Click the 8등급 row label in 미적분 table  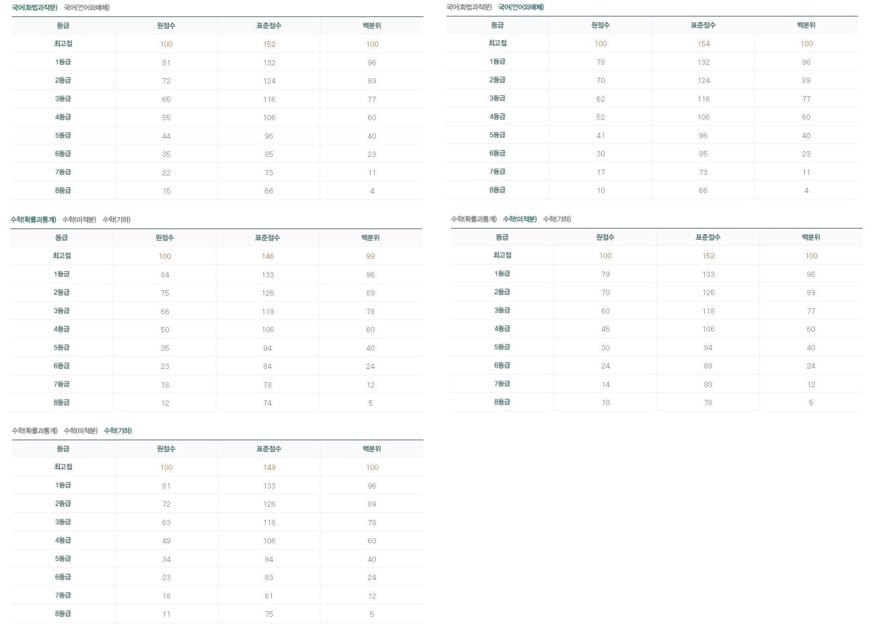[x=502, y=402]
